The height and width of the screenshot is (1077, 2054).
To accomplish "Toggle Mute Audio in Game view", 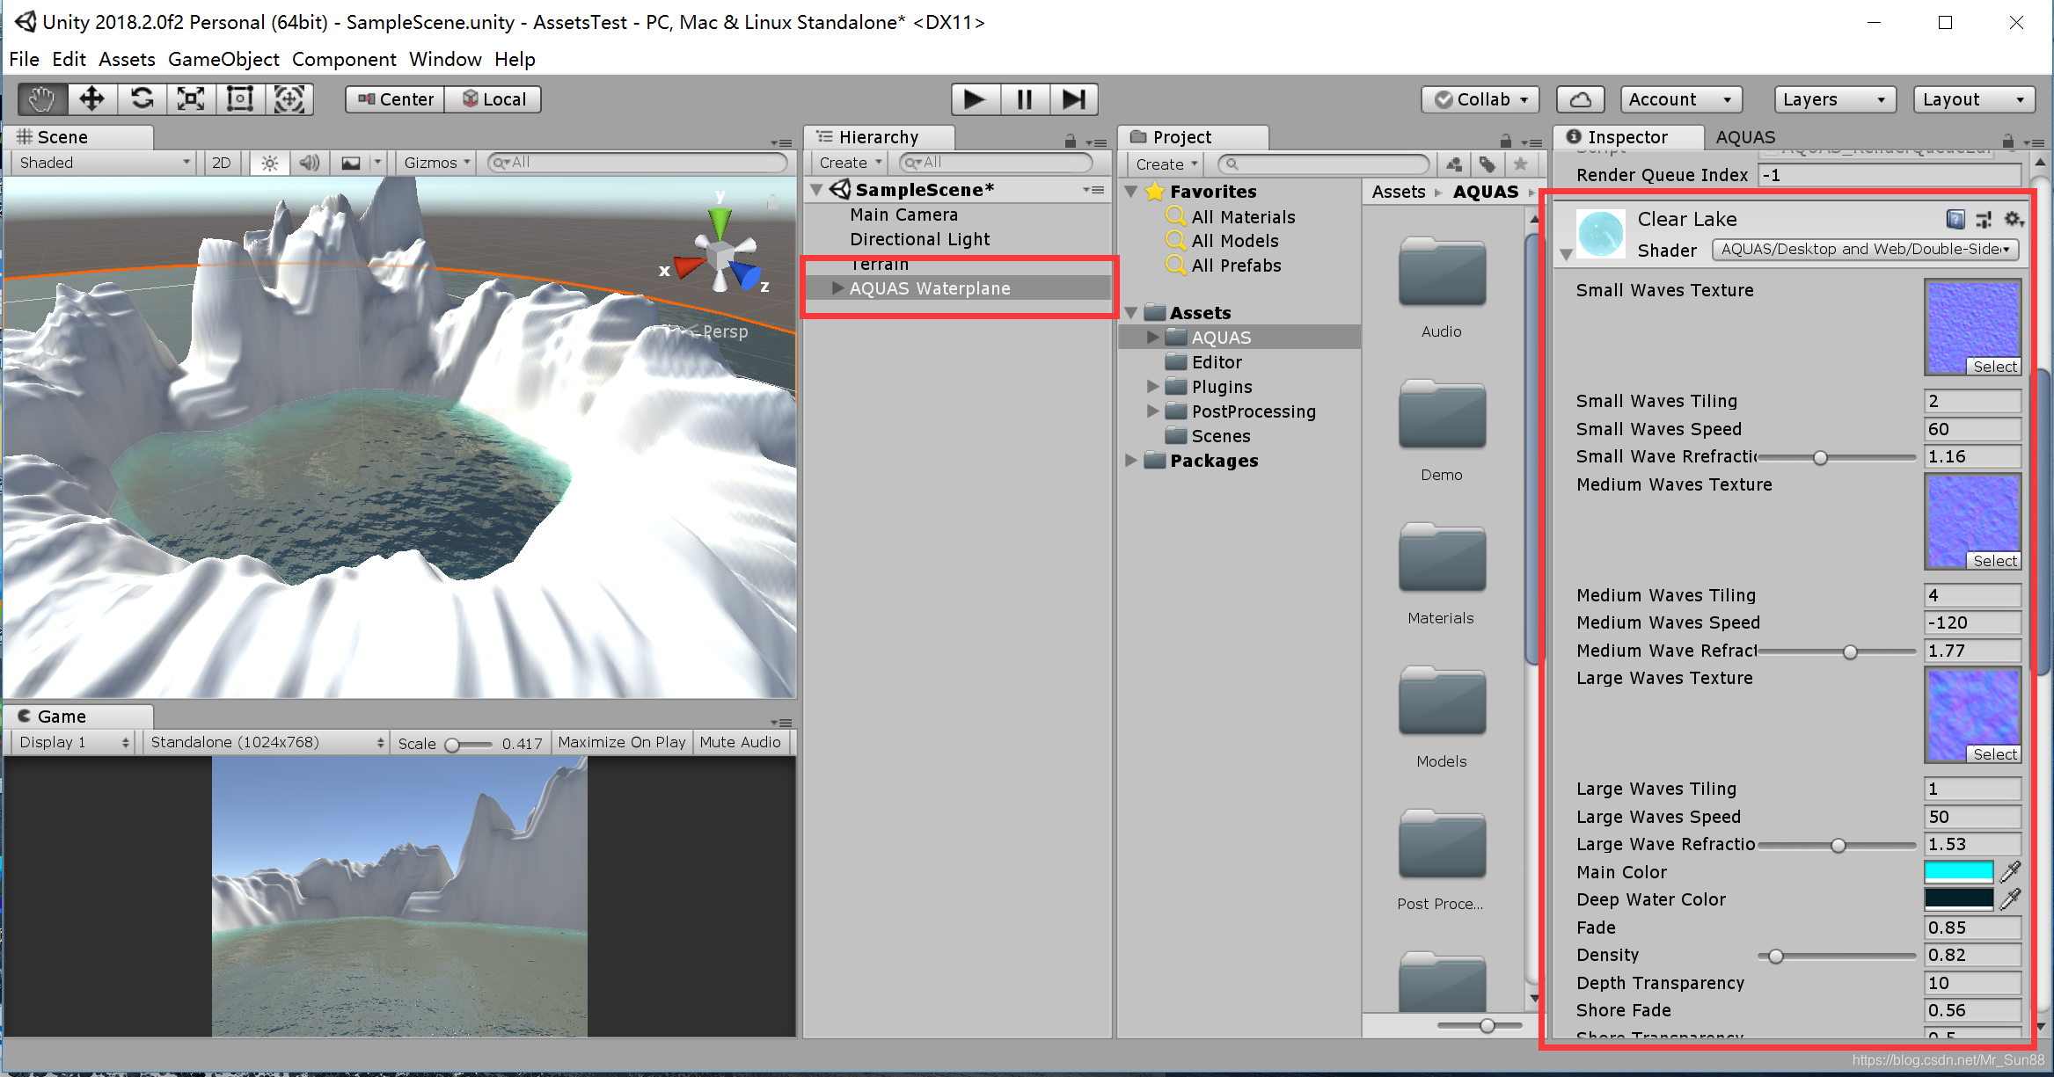I will coord(740,742).
